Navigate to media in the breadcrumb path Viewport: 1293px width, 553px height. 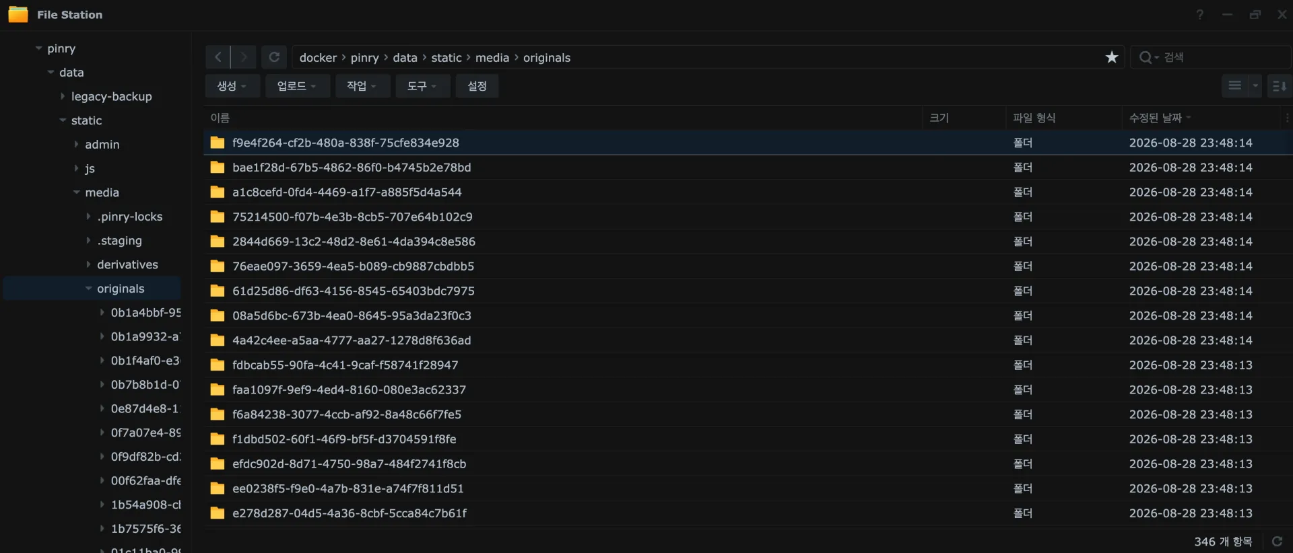click(x=492, y=58)
